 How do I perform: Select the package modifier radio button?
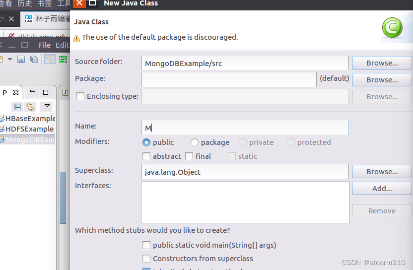[195, 142]
